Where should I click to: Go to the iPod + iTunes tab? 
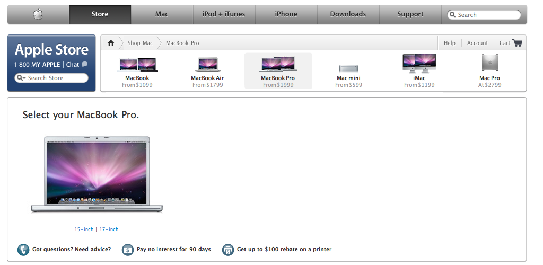click(224, 14)
